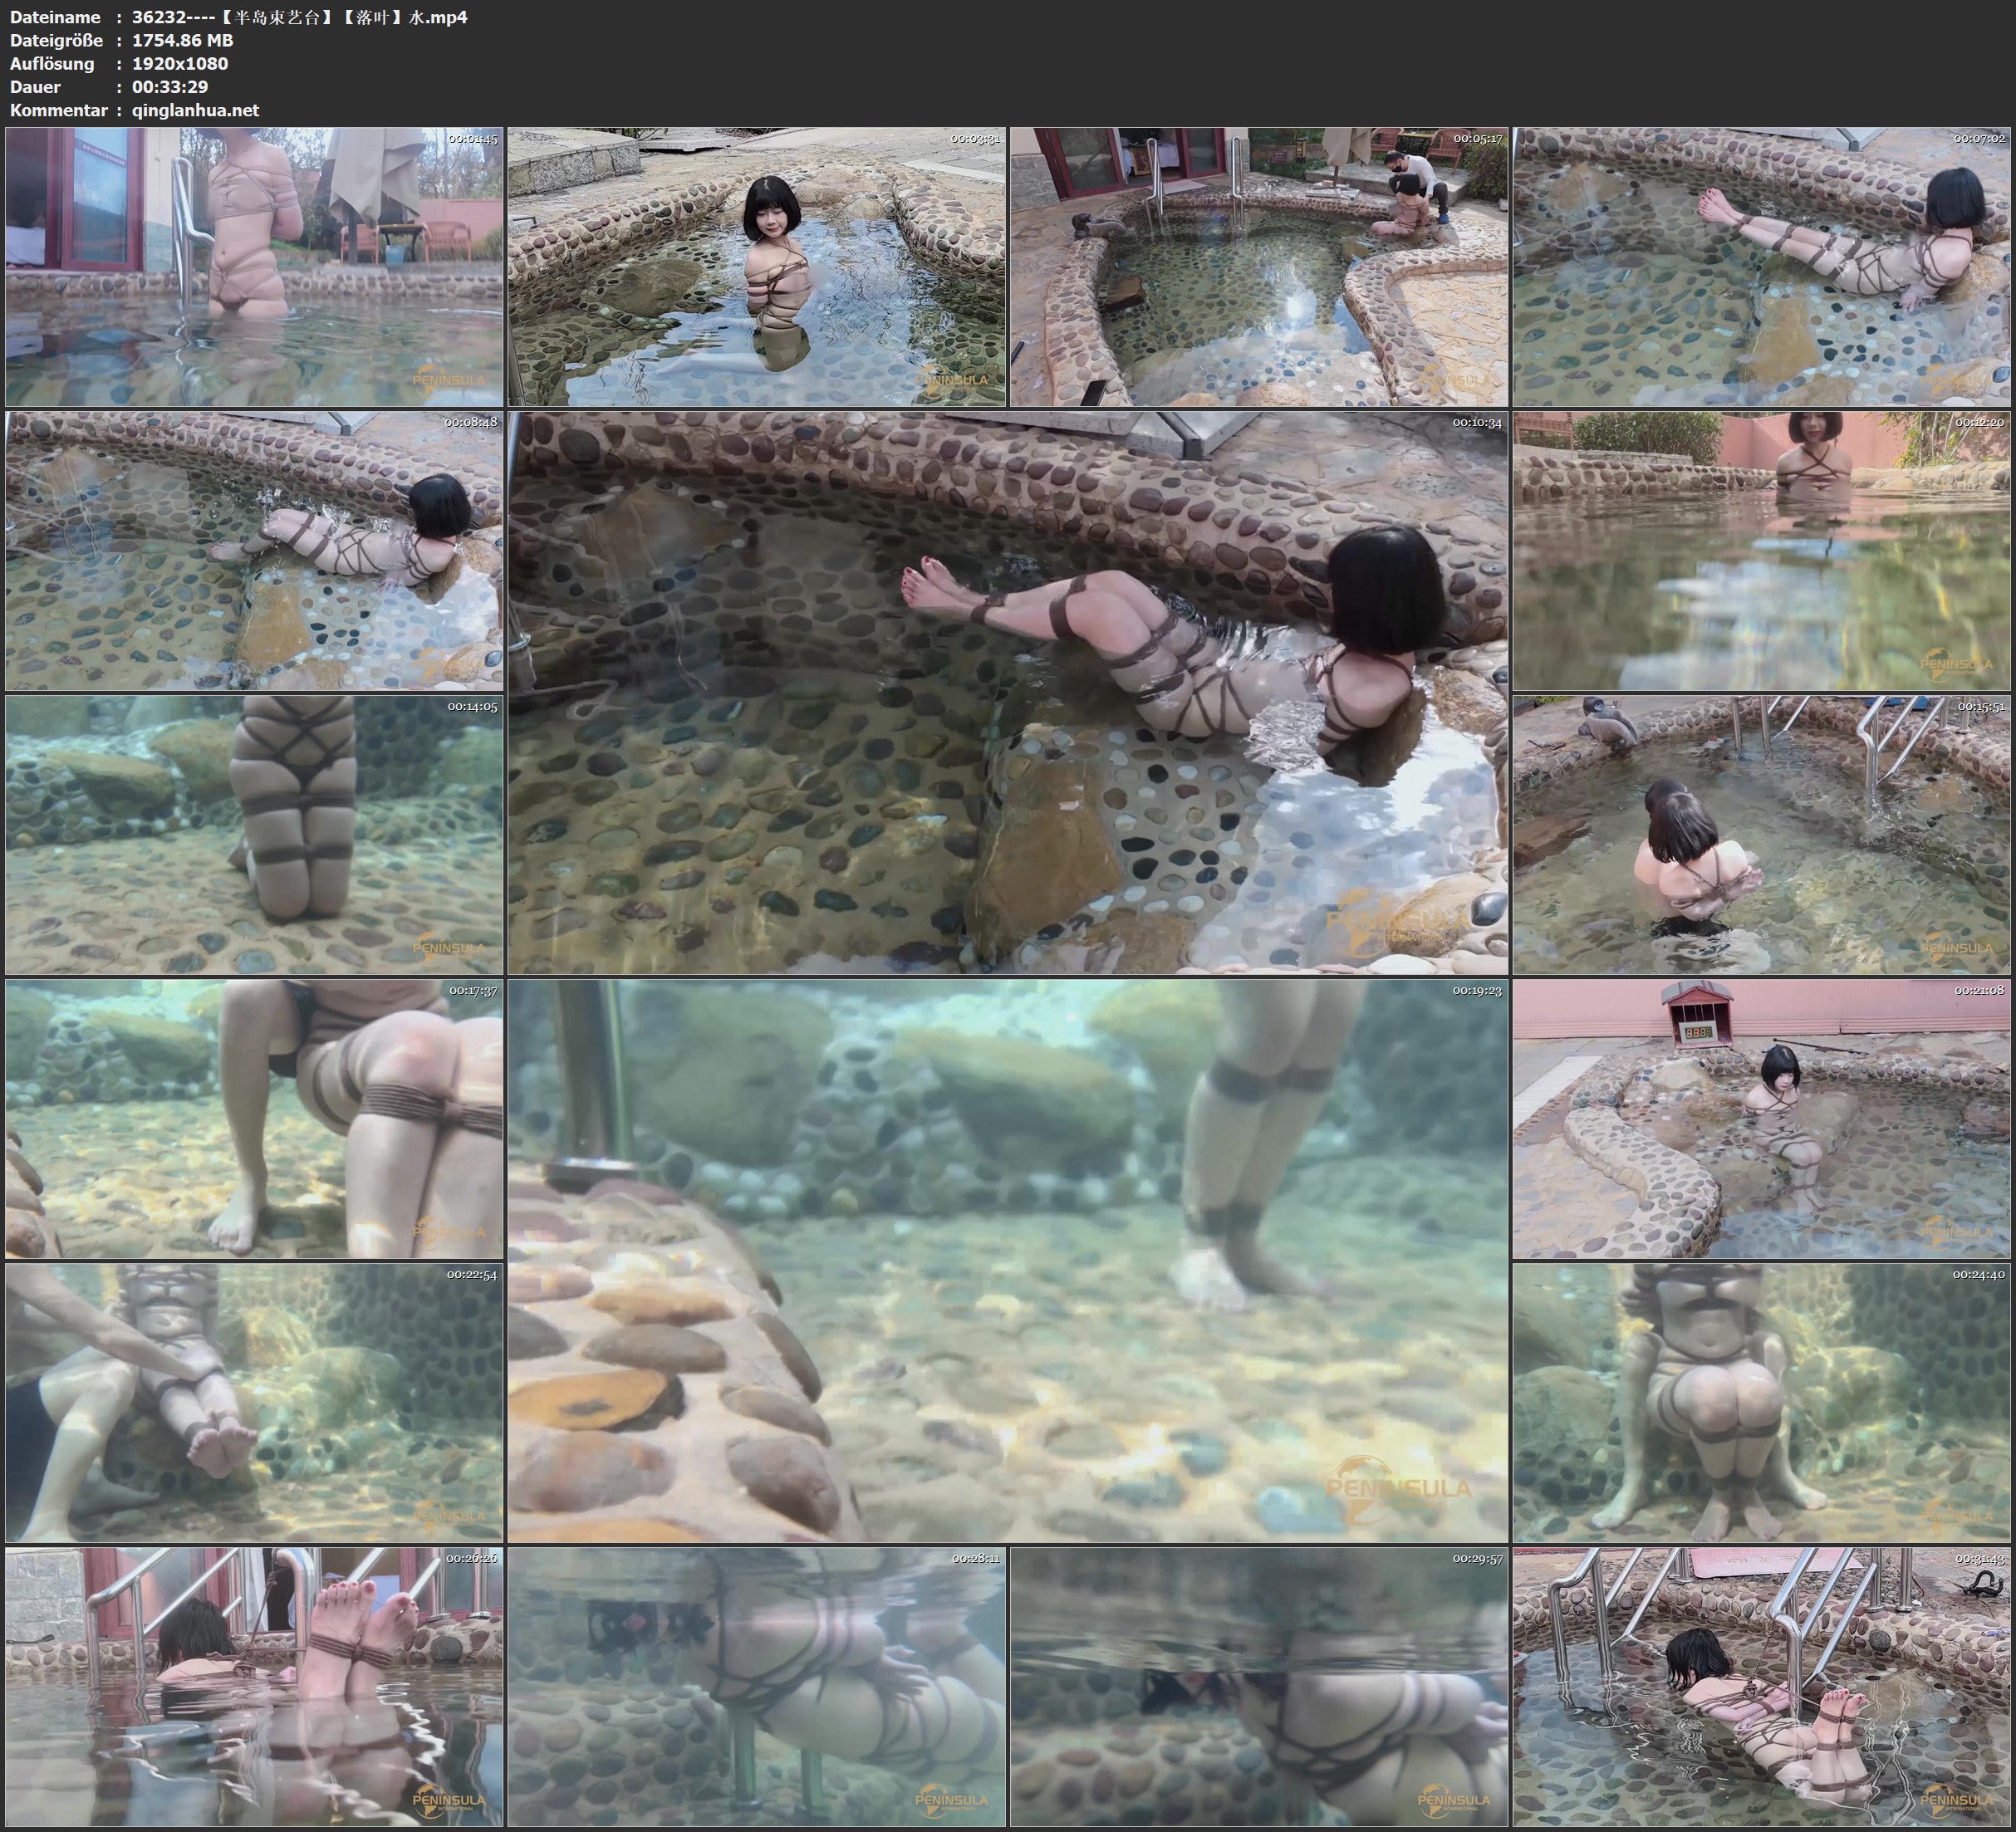
Task: Select the thumbnail at 00:08:48
Action: pos(254,551)
